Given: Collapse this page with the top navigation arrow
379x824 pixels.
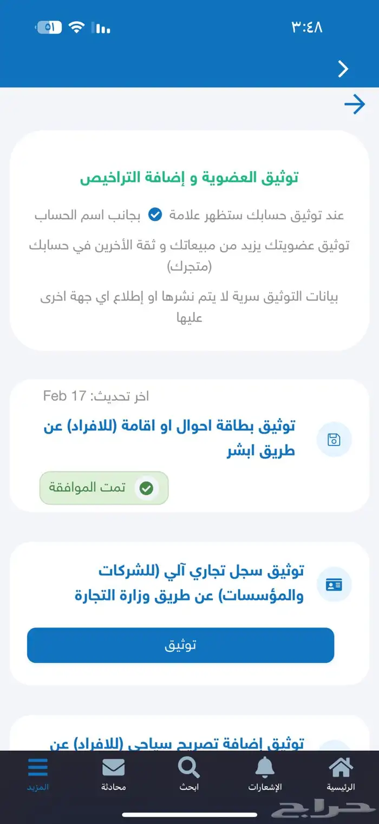Looking at the screenshot, I should [342, 69].
